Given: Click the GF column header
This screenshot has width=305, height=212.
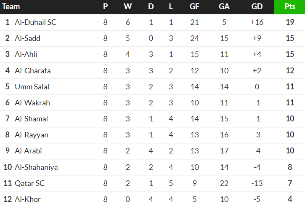Looking at the screenshot, I should click(x=194, y=7).
